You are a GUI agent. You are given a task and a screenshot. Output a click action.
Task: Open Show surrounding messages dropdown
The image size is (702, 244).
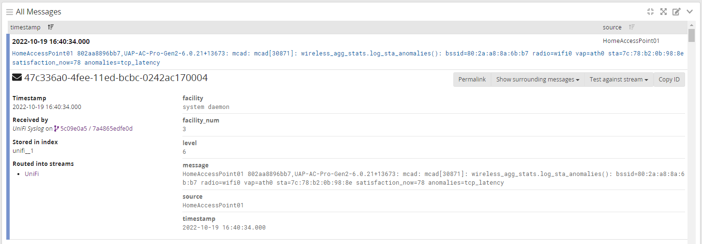click(x=538, y=80)
